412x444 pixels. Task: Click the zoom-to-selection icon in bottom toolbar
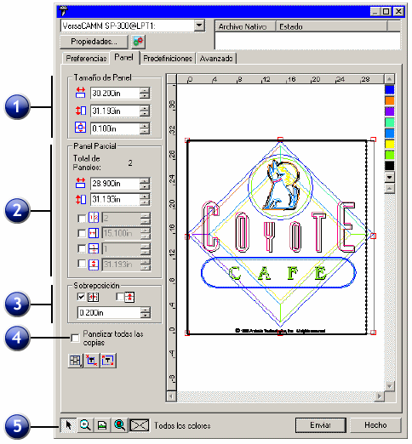[x=119, y=425]
